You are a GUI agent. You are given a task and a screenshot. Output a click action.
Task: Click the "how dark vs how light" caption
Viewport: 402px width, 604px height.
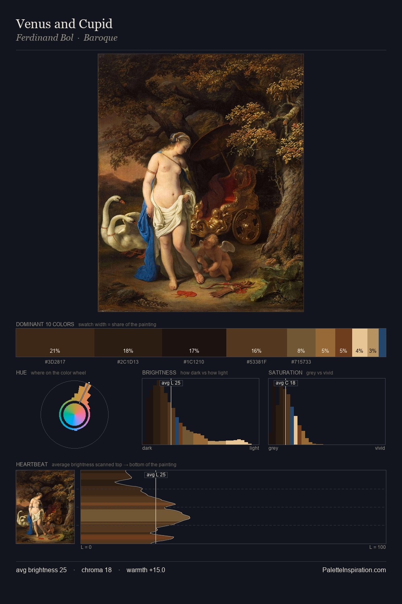(204, 373)
